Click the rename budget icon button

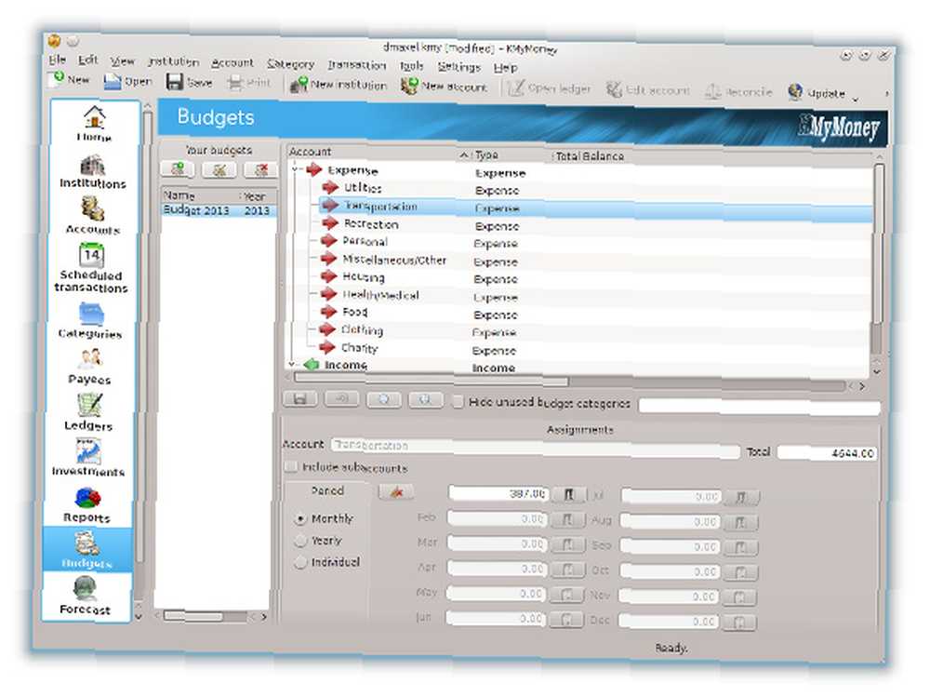click(x=219, y=169)
